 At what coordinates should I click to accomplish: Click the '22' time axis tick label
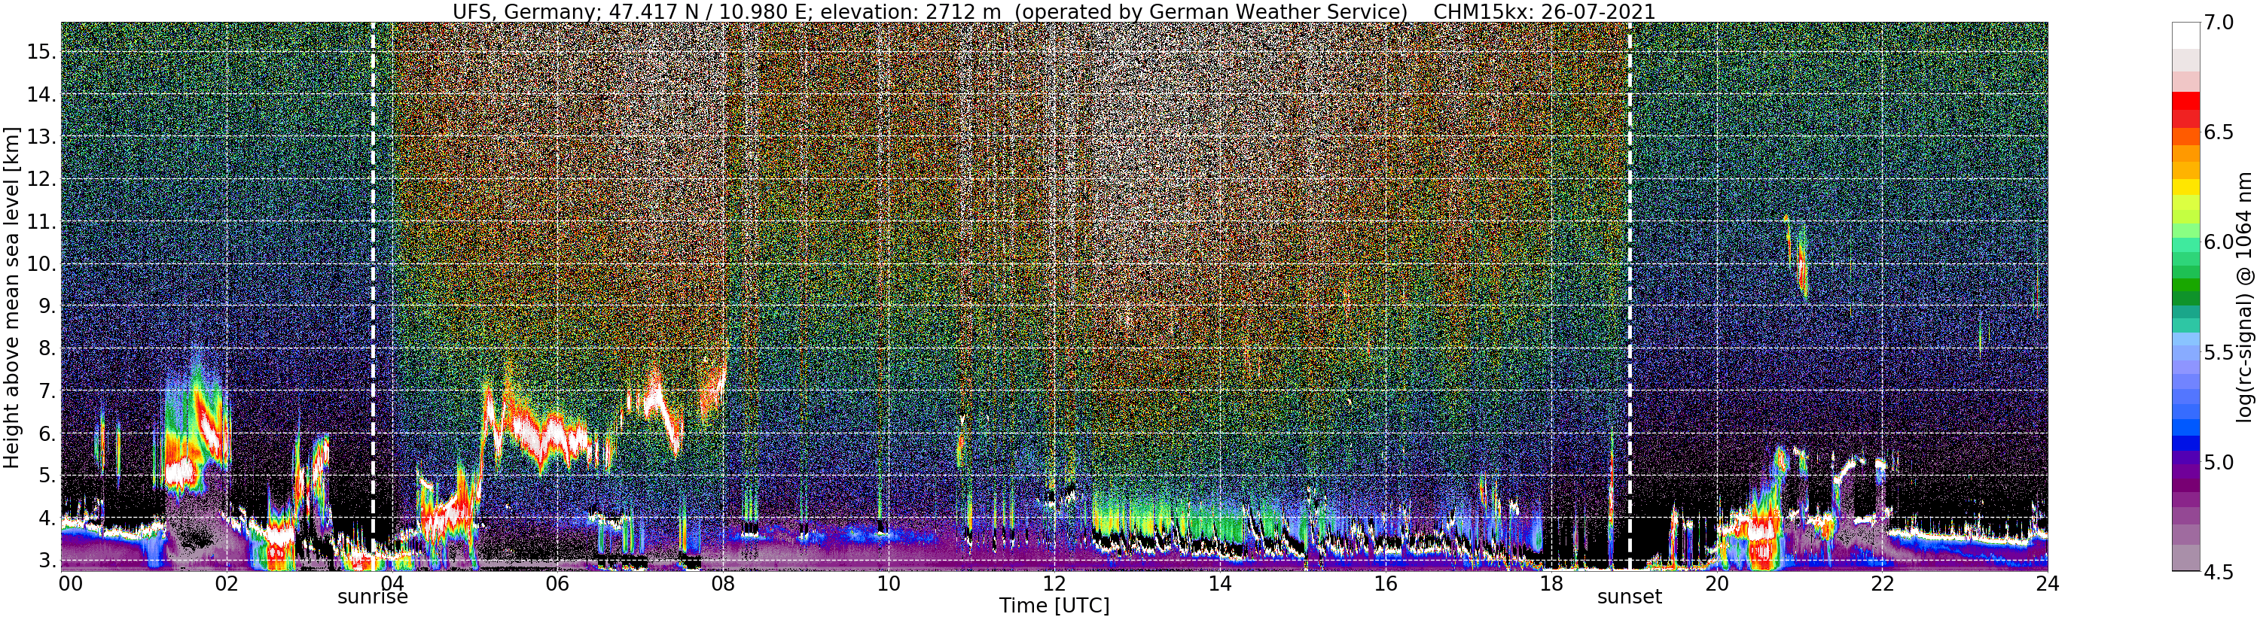pyautogui.click(x=1881, y=582)
